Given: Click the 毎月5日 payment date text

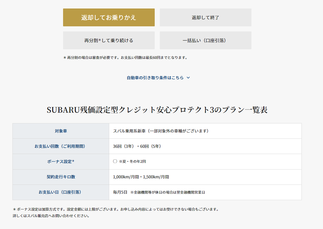Looking at the screenshot, I should click(120, 192).
